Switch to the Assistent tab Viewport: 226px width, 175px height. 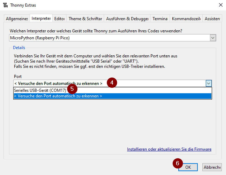pyautogui.click(x=212, y=19)
